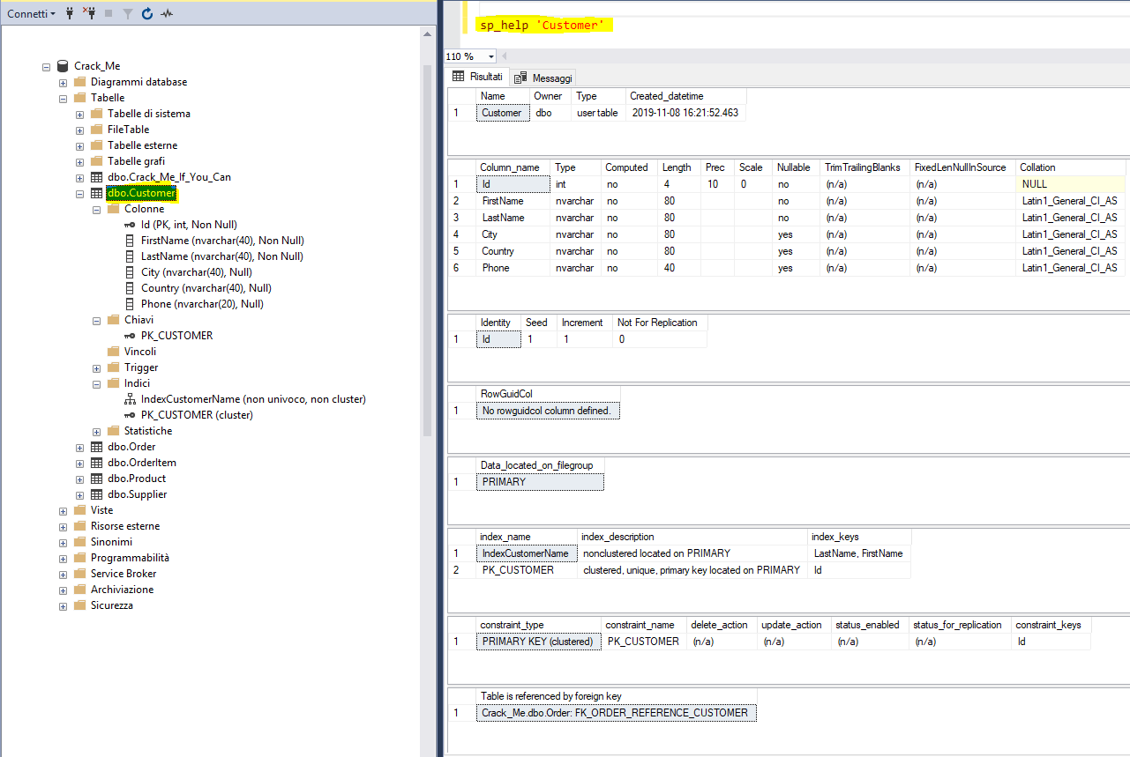Expand the dbo.Order table
Viewport: 1130px width, 757px height.
click(79, 447)
